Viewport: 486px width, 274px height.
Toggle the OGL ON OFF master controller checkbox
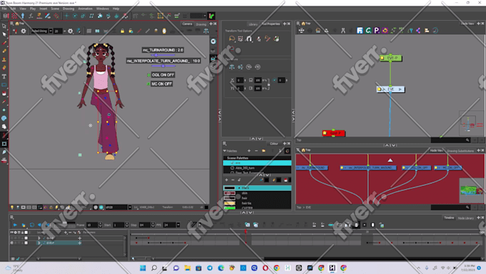149,75
